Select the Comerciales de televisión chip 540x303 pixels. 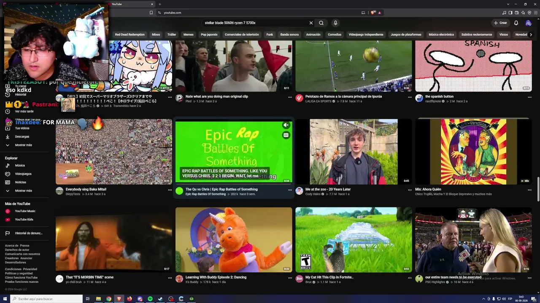tap(242, 35)
